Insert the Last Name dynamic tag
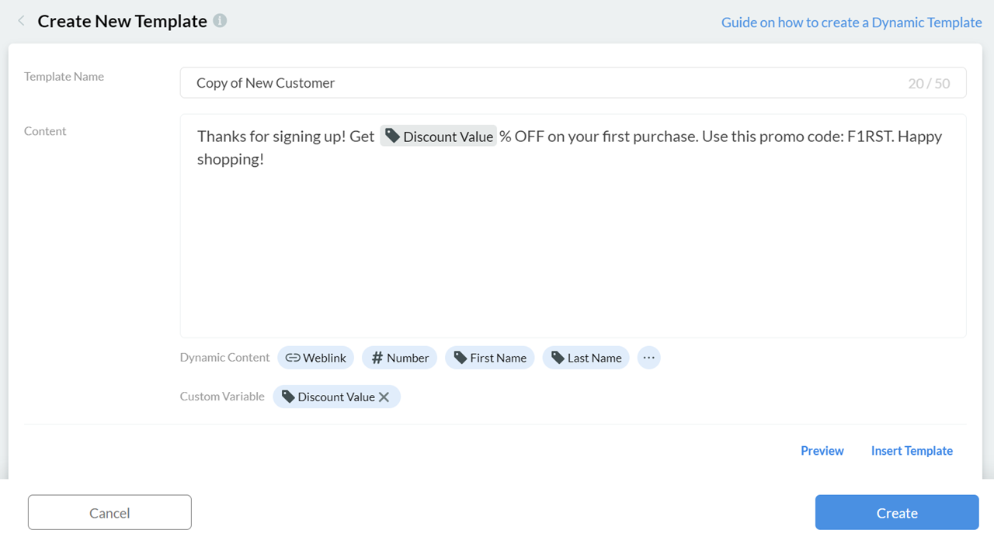Image resolution: width=994 pixels, height=537 pixels. (586, 358)
